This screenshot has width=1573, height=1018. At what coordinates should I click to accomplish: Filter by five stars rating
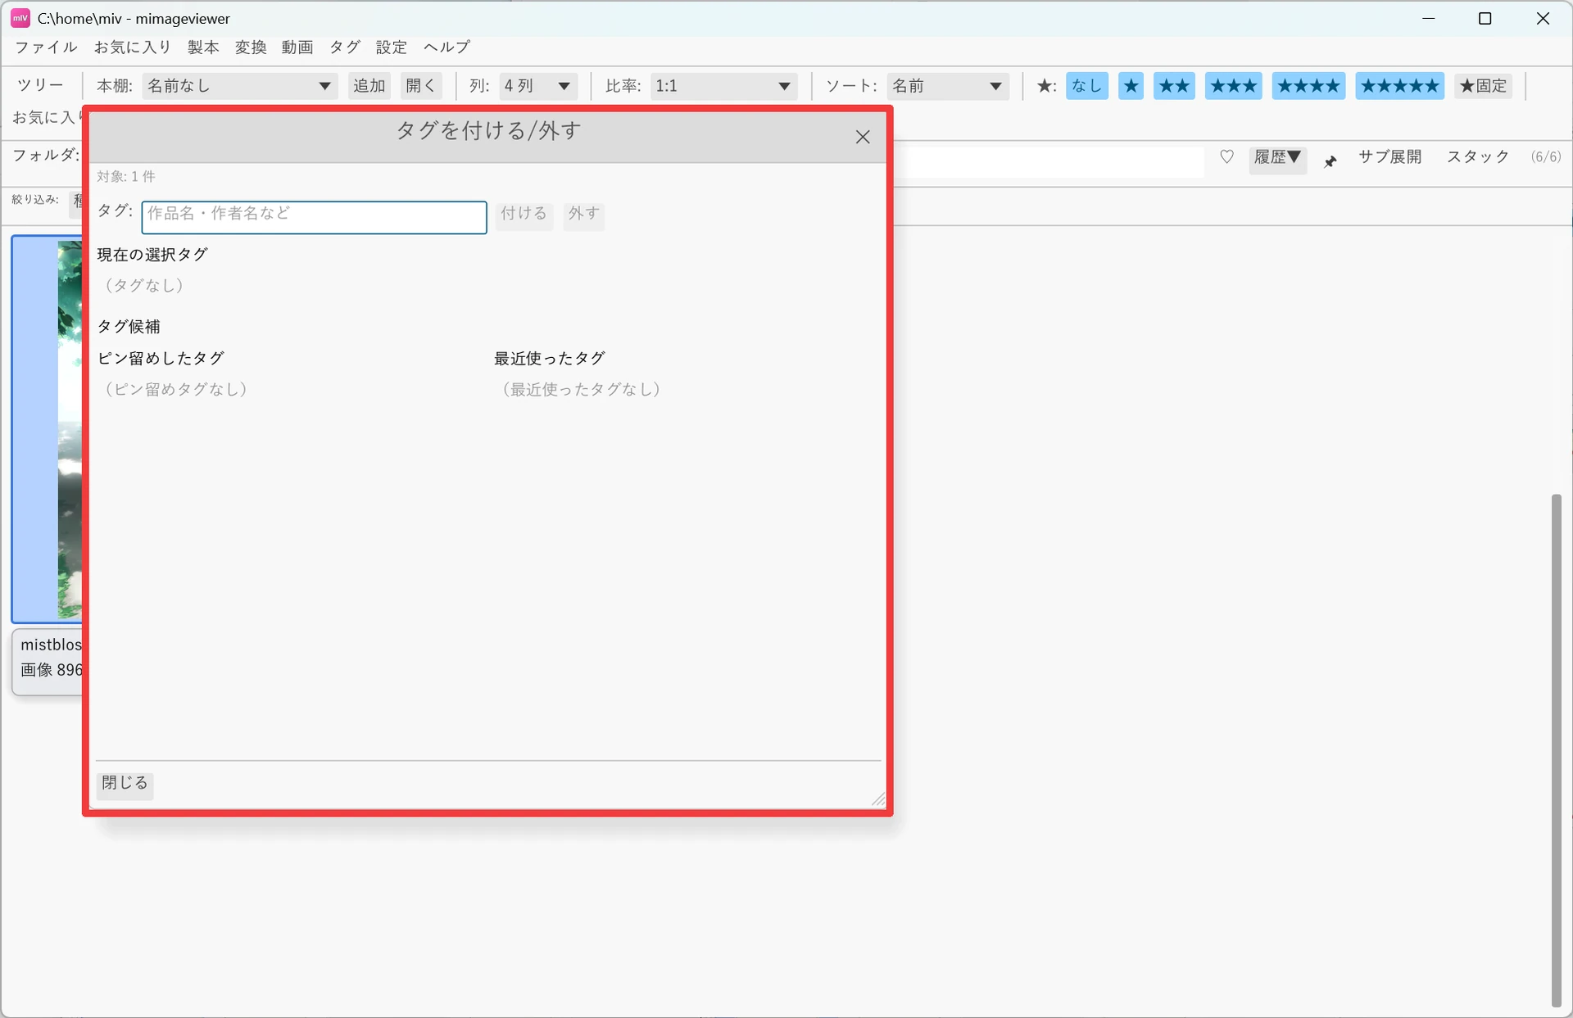coord(1399,86)
